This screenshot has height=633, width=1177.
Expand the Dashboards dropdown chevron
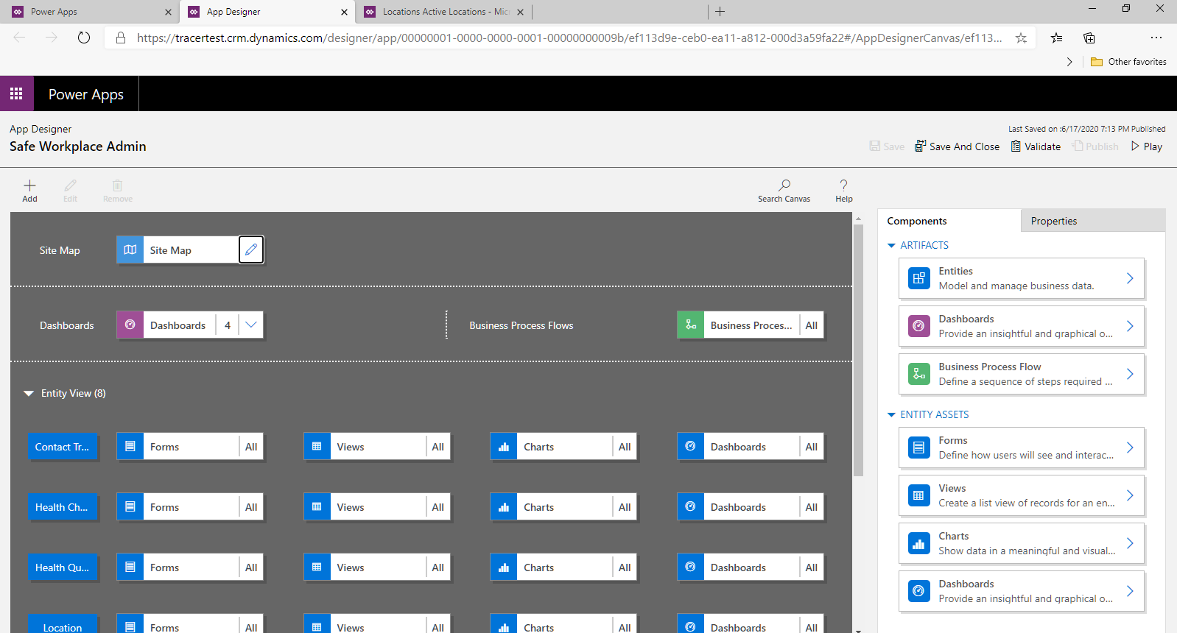click(251, 325)
